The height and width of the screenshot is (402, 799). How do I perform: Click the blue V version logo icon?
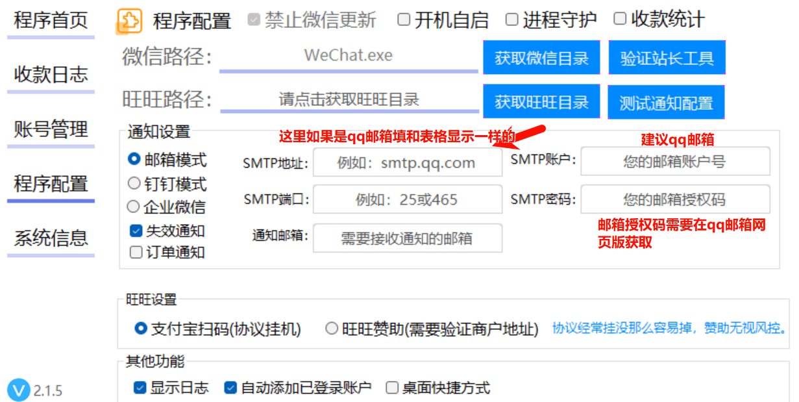(x=19, y=390)
